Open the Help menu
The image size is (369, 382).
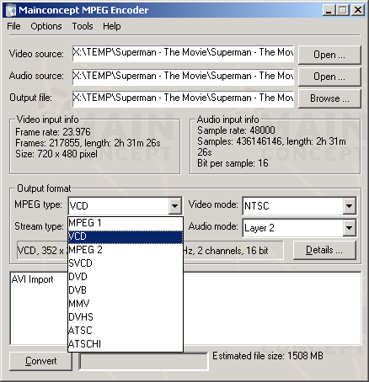pos(112,26)
